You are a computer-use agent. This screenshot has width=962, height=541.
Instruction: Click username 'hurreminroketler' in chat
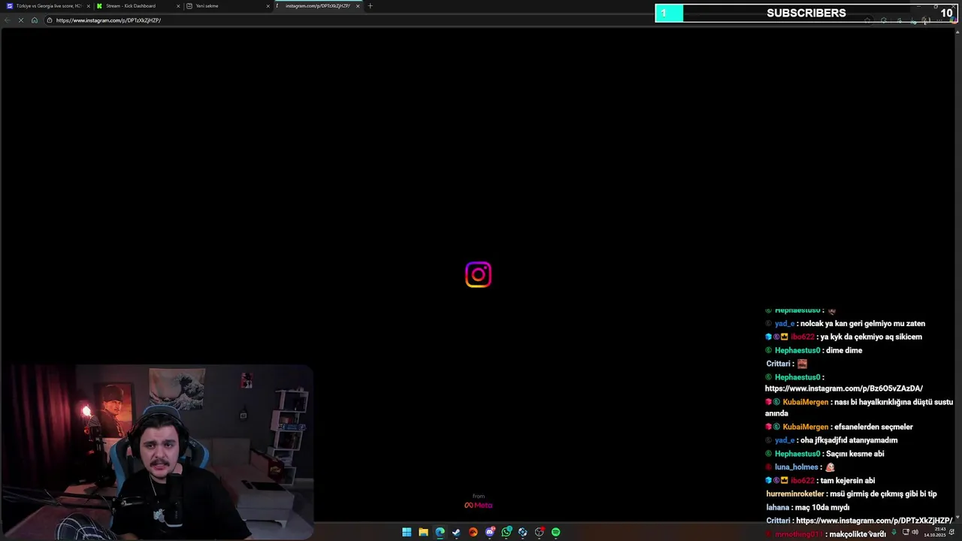[x=795, y=494]
